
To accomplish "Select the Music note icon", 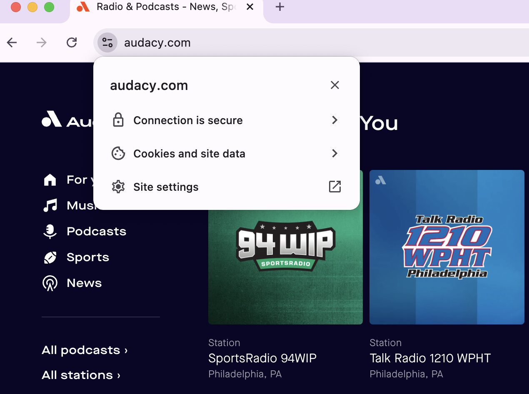I will pos(50,205).
